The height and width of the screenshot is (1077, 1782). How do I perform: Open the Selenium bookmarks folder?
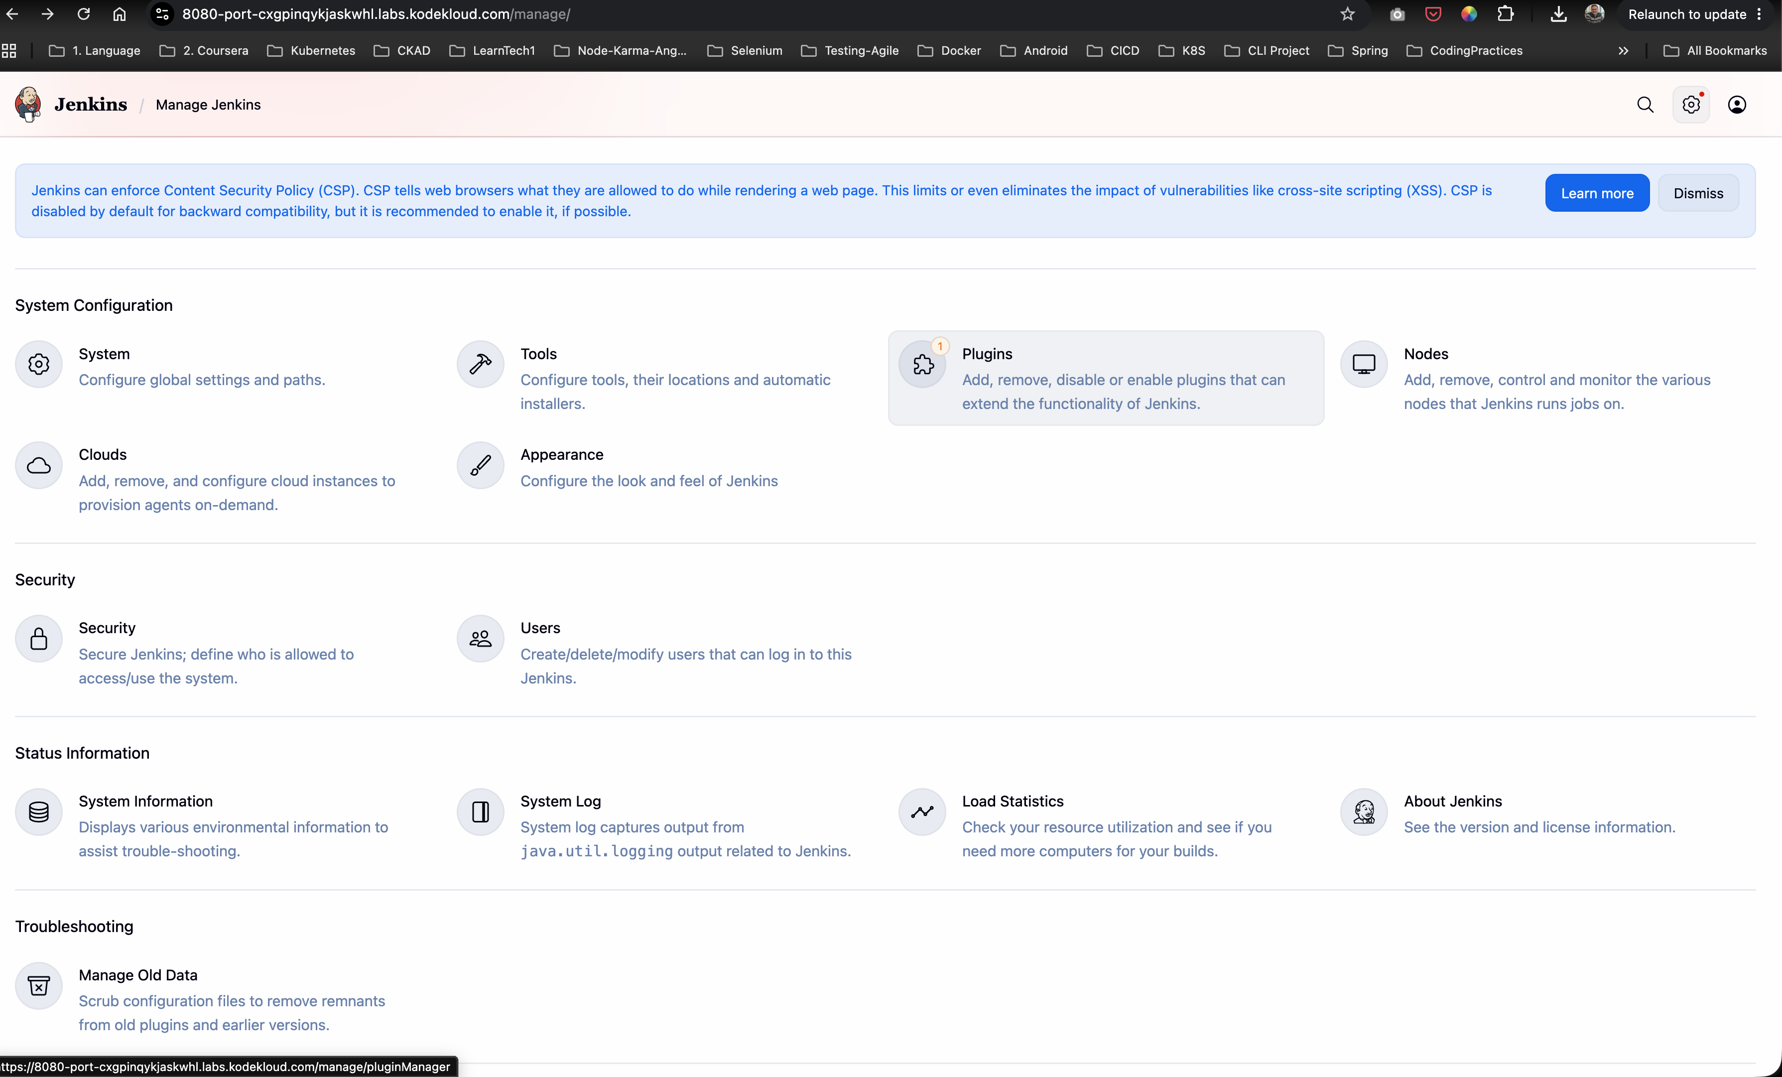745,51
